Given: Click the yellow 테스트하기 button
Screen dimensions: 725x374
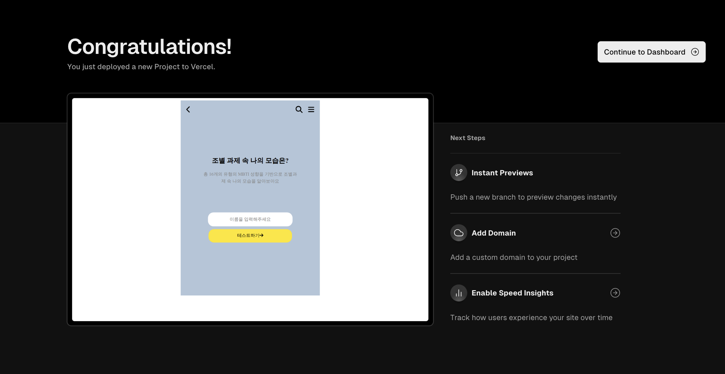Looking at the screenshot, I should click(250, 236).
